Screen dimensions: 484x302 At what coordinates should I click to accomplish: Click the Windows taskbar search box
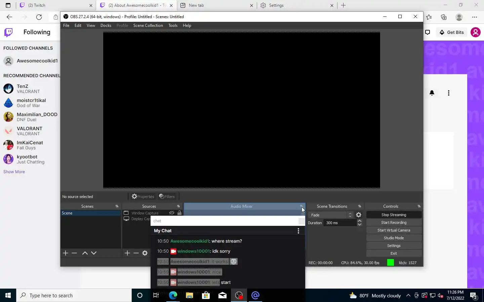[x=74, y=295]
